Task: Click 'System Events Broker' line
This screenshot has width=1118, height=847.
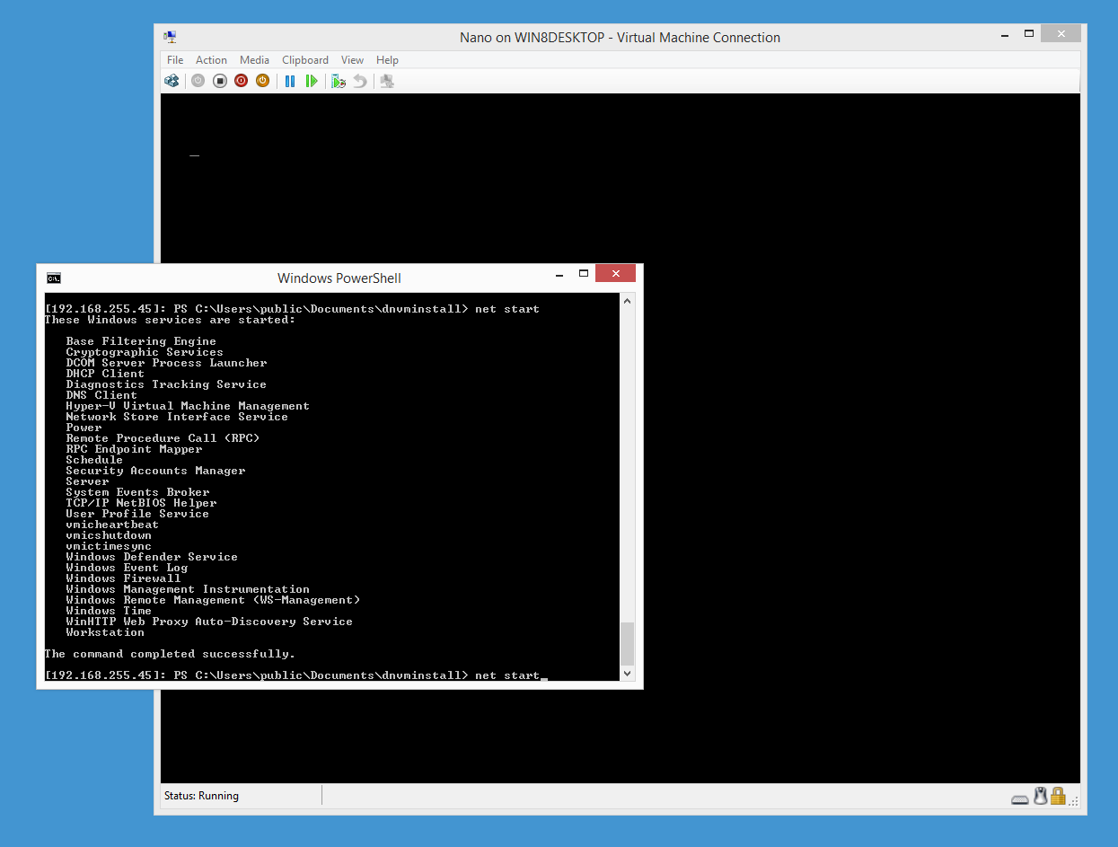Action: click(137, 492)
